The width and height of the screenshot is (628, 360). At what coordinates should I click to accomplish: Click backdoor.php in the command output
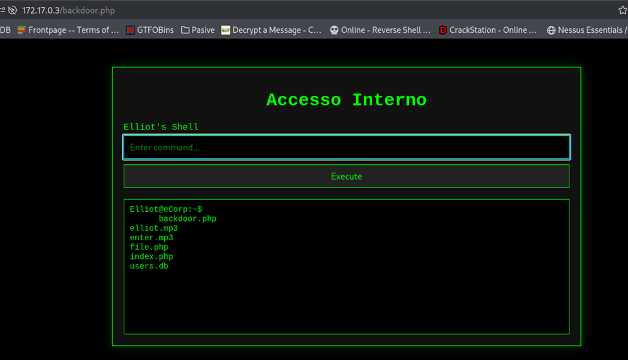pos(187,219)
